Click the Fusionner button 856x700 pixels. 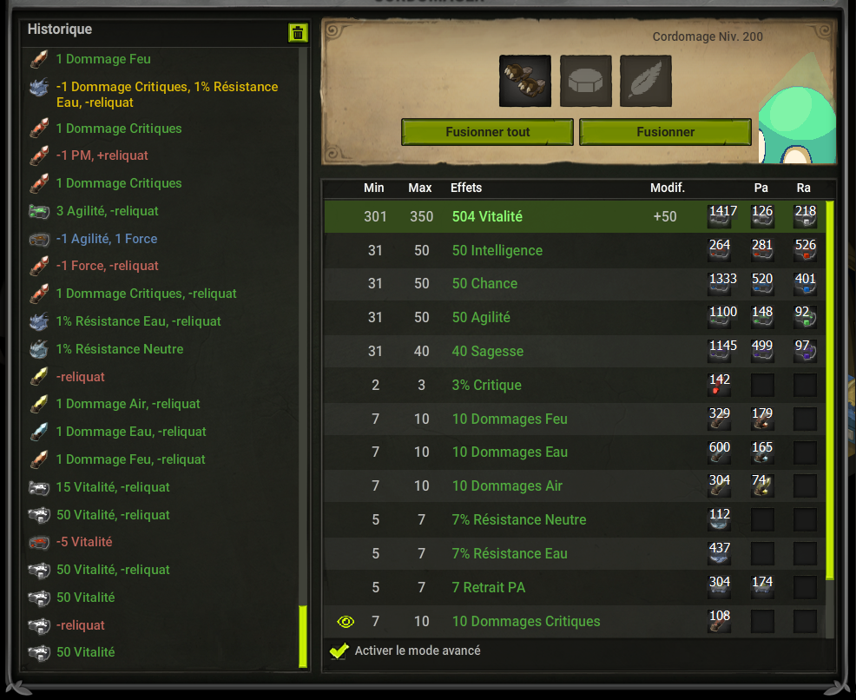665,132
